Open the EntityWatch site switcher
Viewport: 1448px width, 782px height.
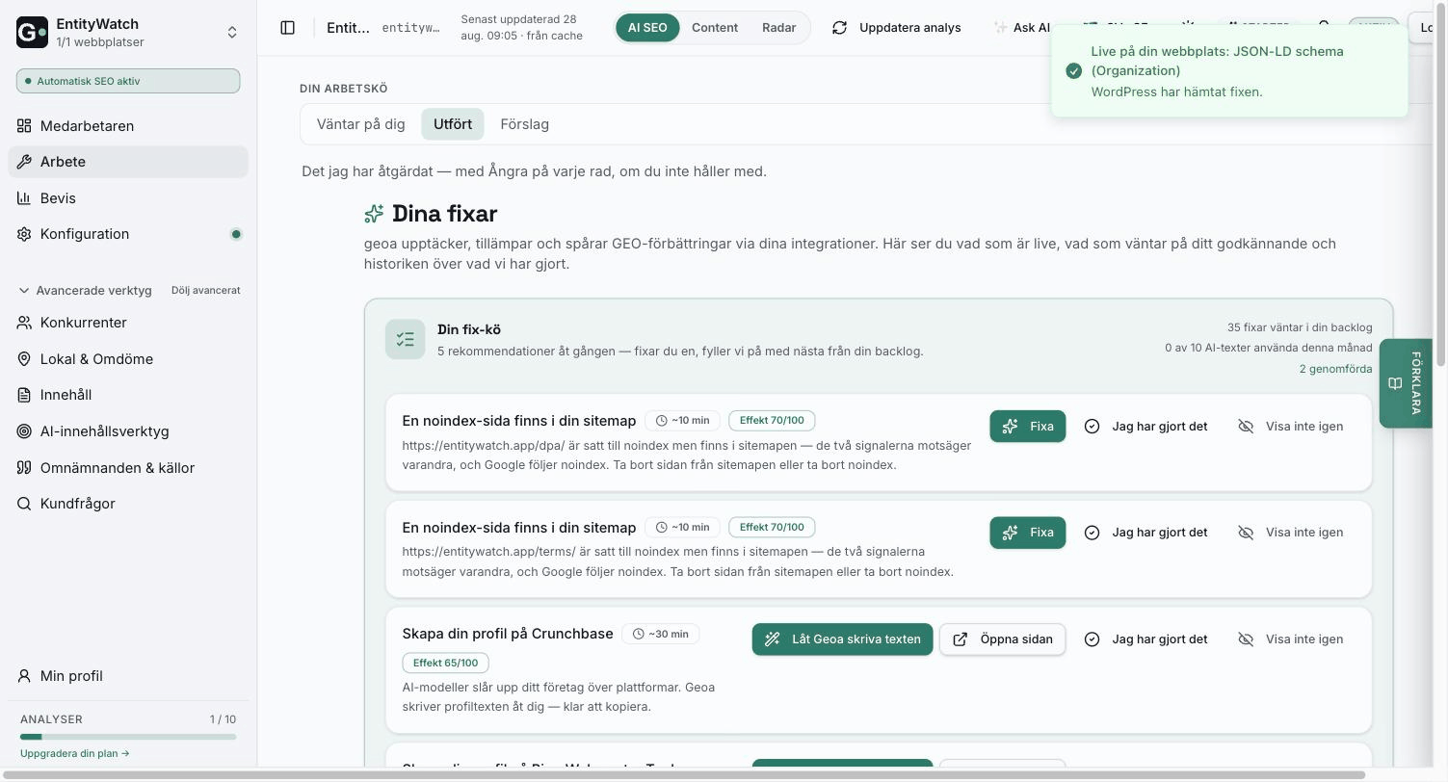[128, 32]
